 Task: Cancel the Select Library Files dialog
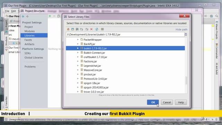167,102
